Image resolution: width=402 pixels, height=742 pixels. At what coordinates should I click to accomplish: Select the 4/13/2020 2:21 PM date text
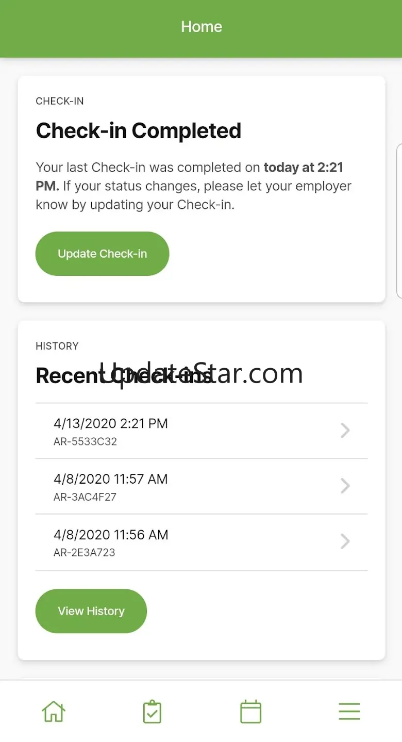click(111, 424)
